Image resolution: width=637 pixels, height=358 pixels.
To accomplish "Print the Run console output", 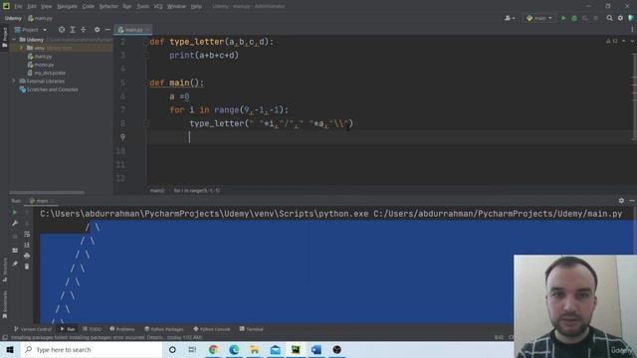I will (27, 256).
